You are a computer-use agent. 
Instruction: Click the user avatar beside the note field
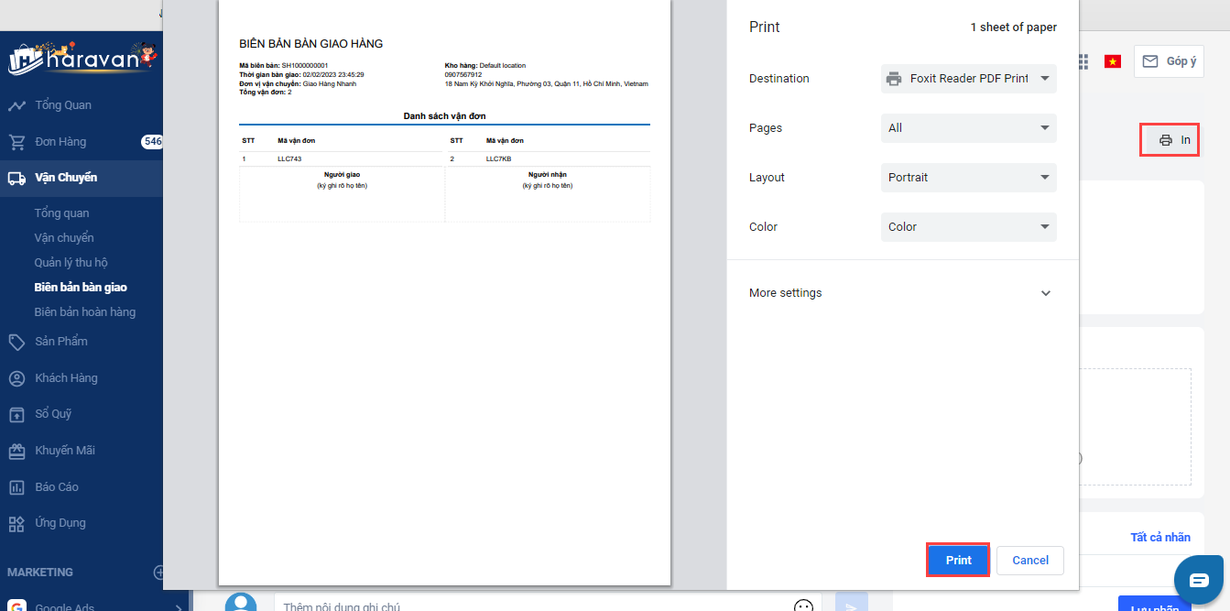241,603
